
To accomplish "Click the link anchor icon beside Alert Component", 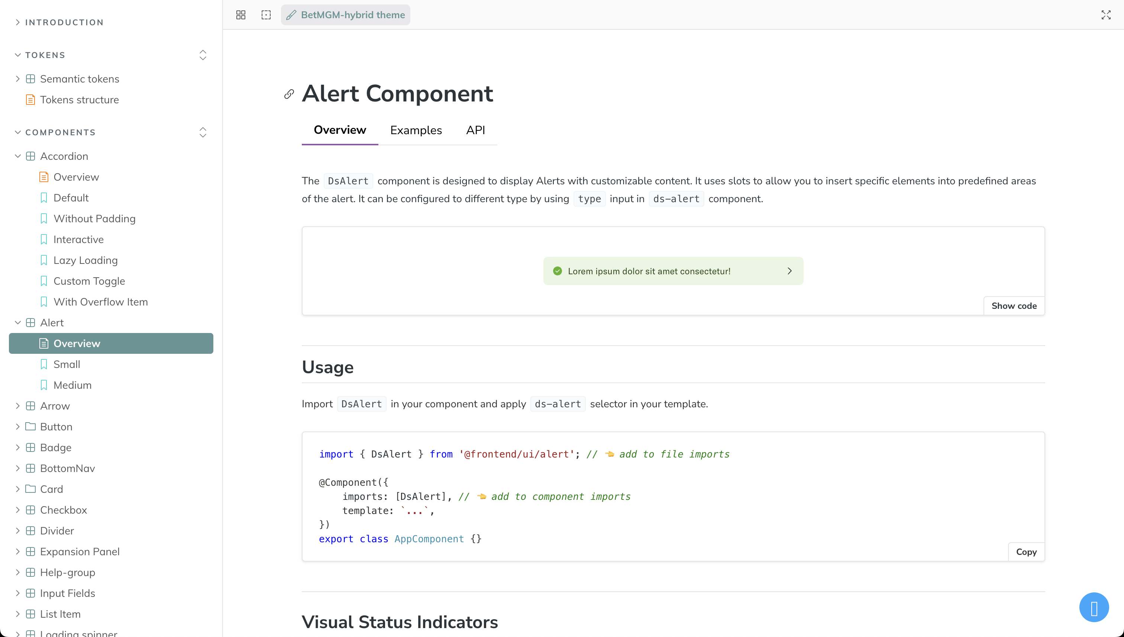I will [x=289, y=94].
